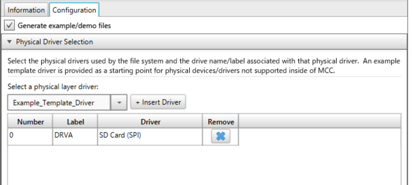412x185 pixels.
Task: Click empty area below the driver table row
Action: [204, 165]
